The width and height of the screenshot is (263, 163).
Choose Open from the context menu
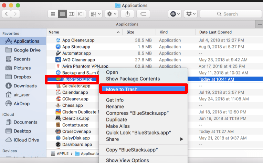(143, 72)
